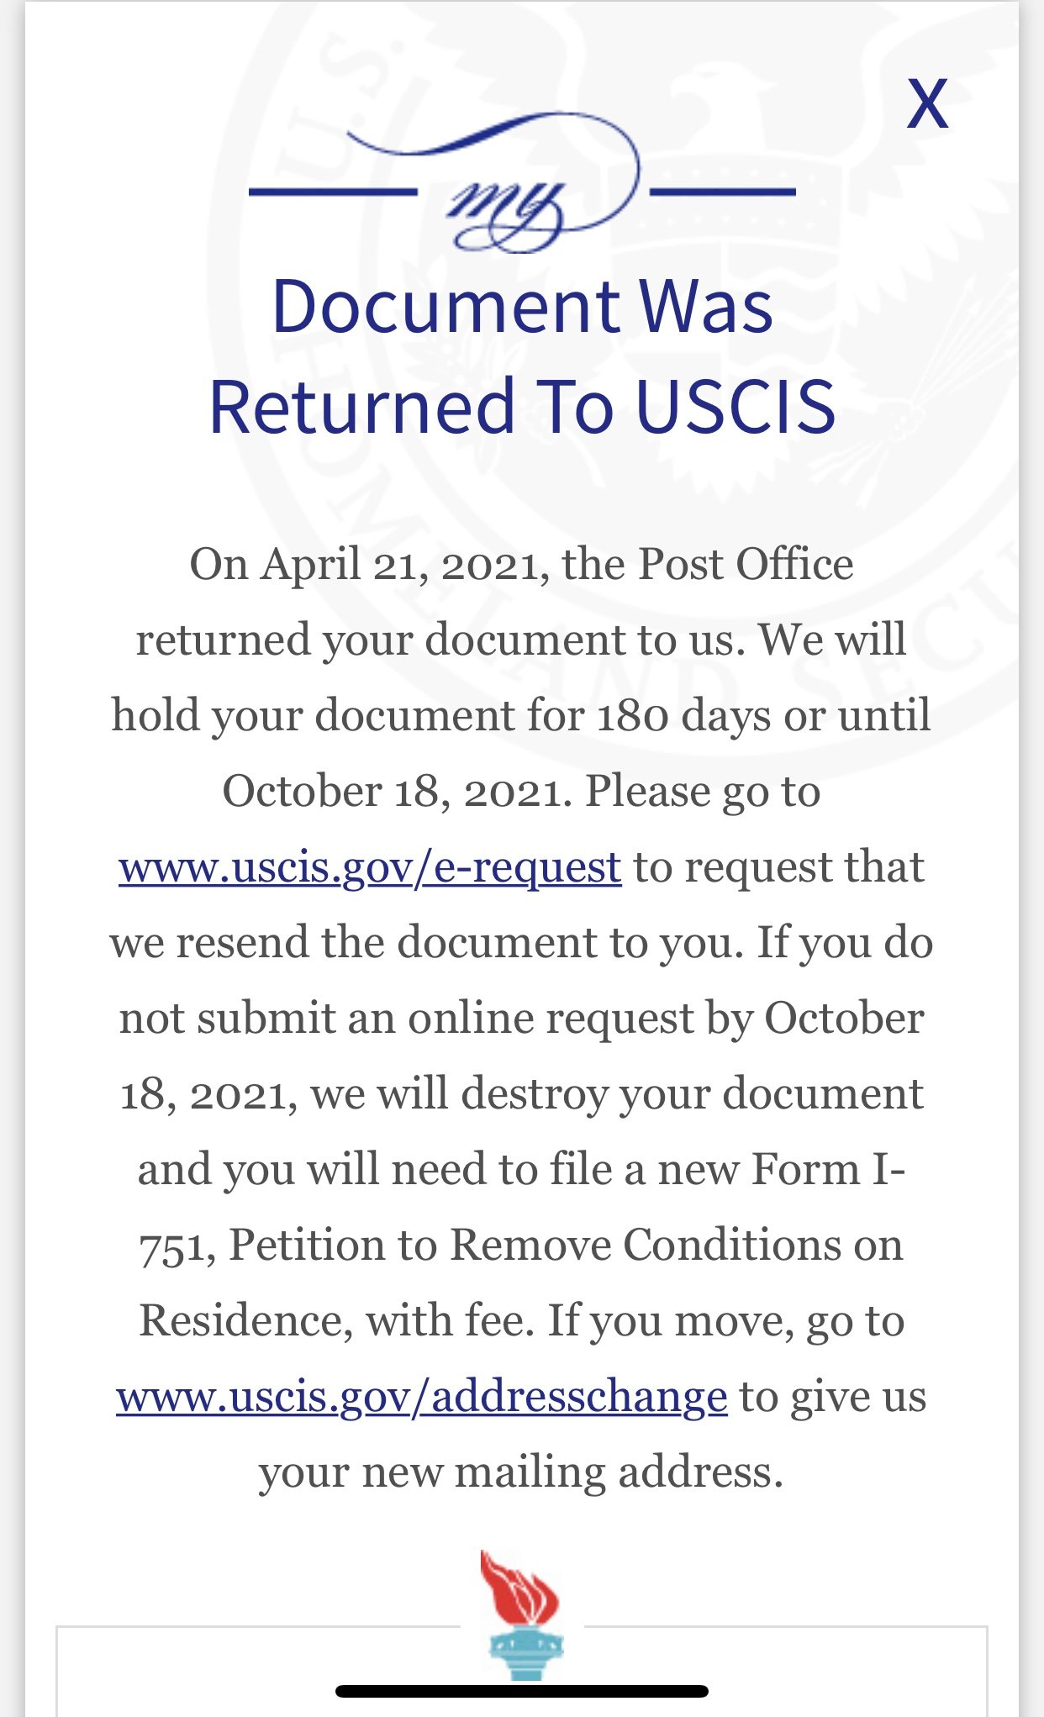Tap the 'April 21, 2021' date text
This screenshot has width=1044, height=1717.
click(x=399, y=564)
